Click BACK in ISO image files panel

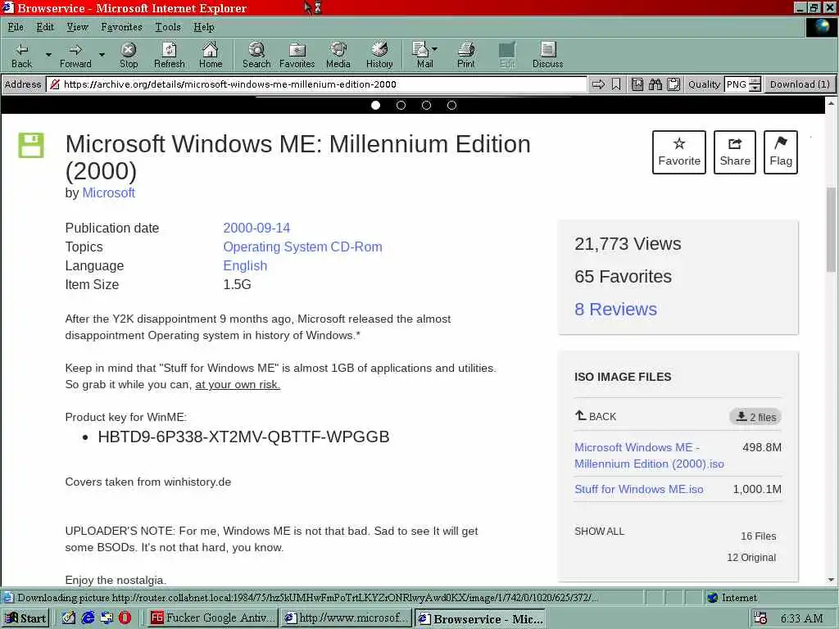596,416
